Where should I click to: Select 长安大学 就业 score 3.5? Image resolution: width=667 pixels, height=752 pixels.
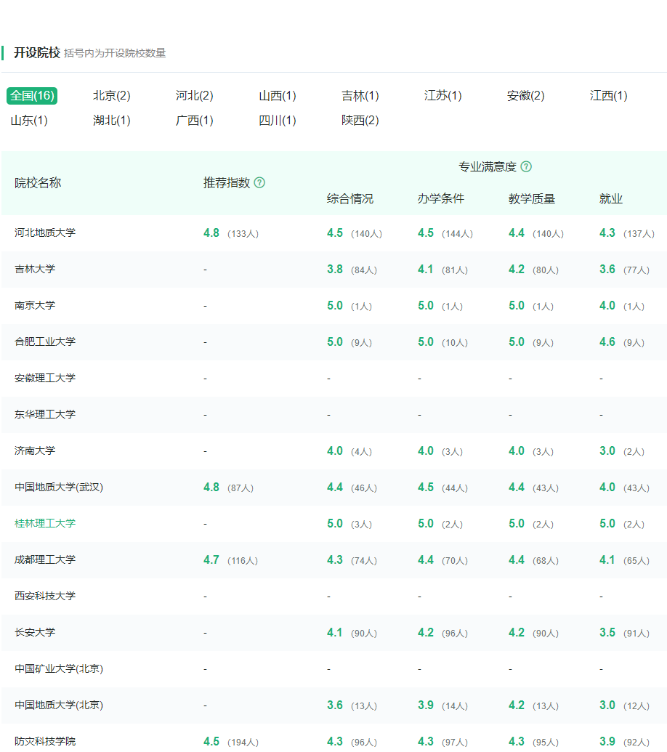(x=607, y=633)
